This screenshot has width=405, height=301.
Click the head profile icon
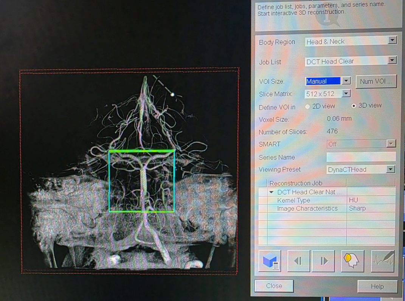coord(351,261)
